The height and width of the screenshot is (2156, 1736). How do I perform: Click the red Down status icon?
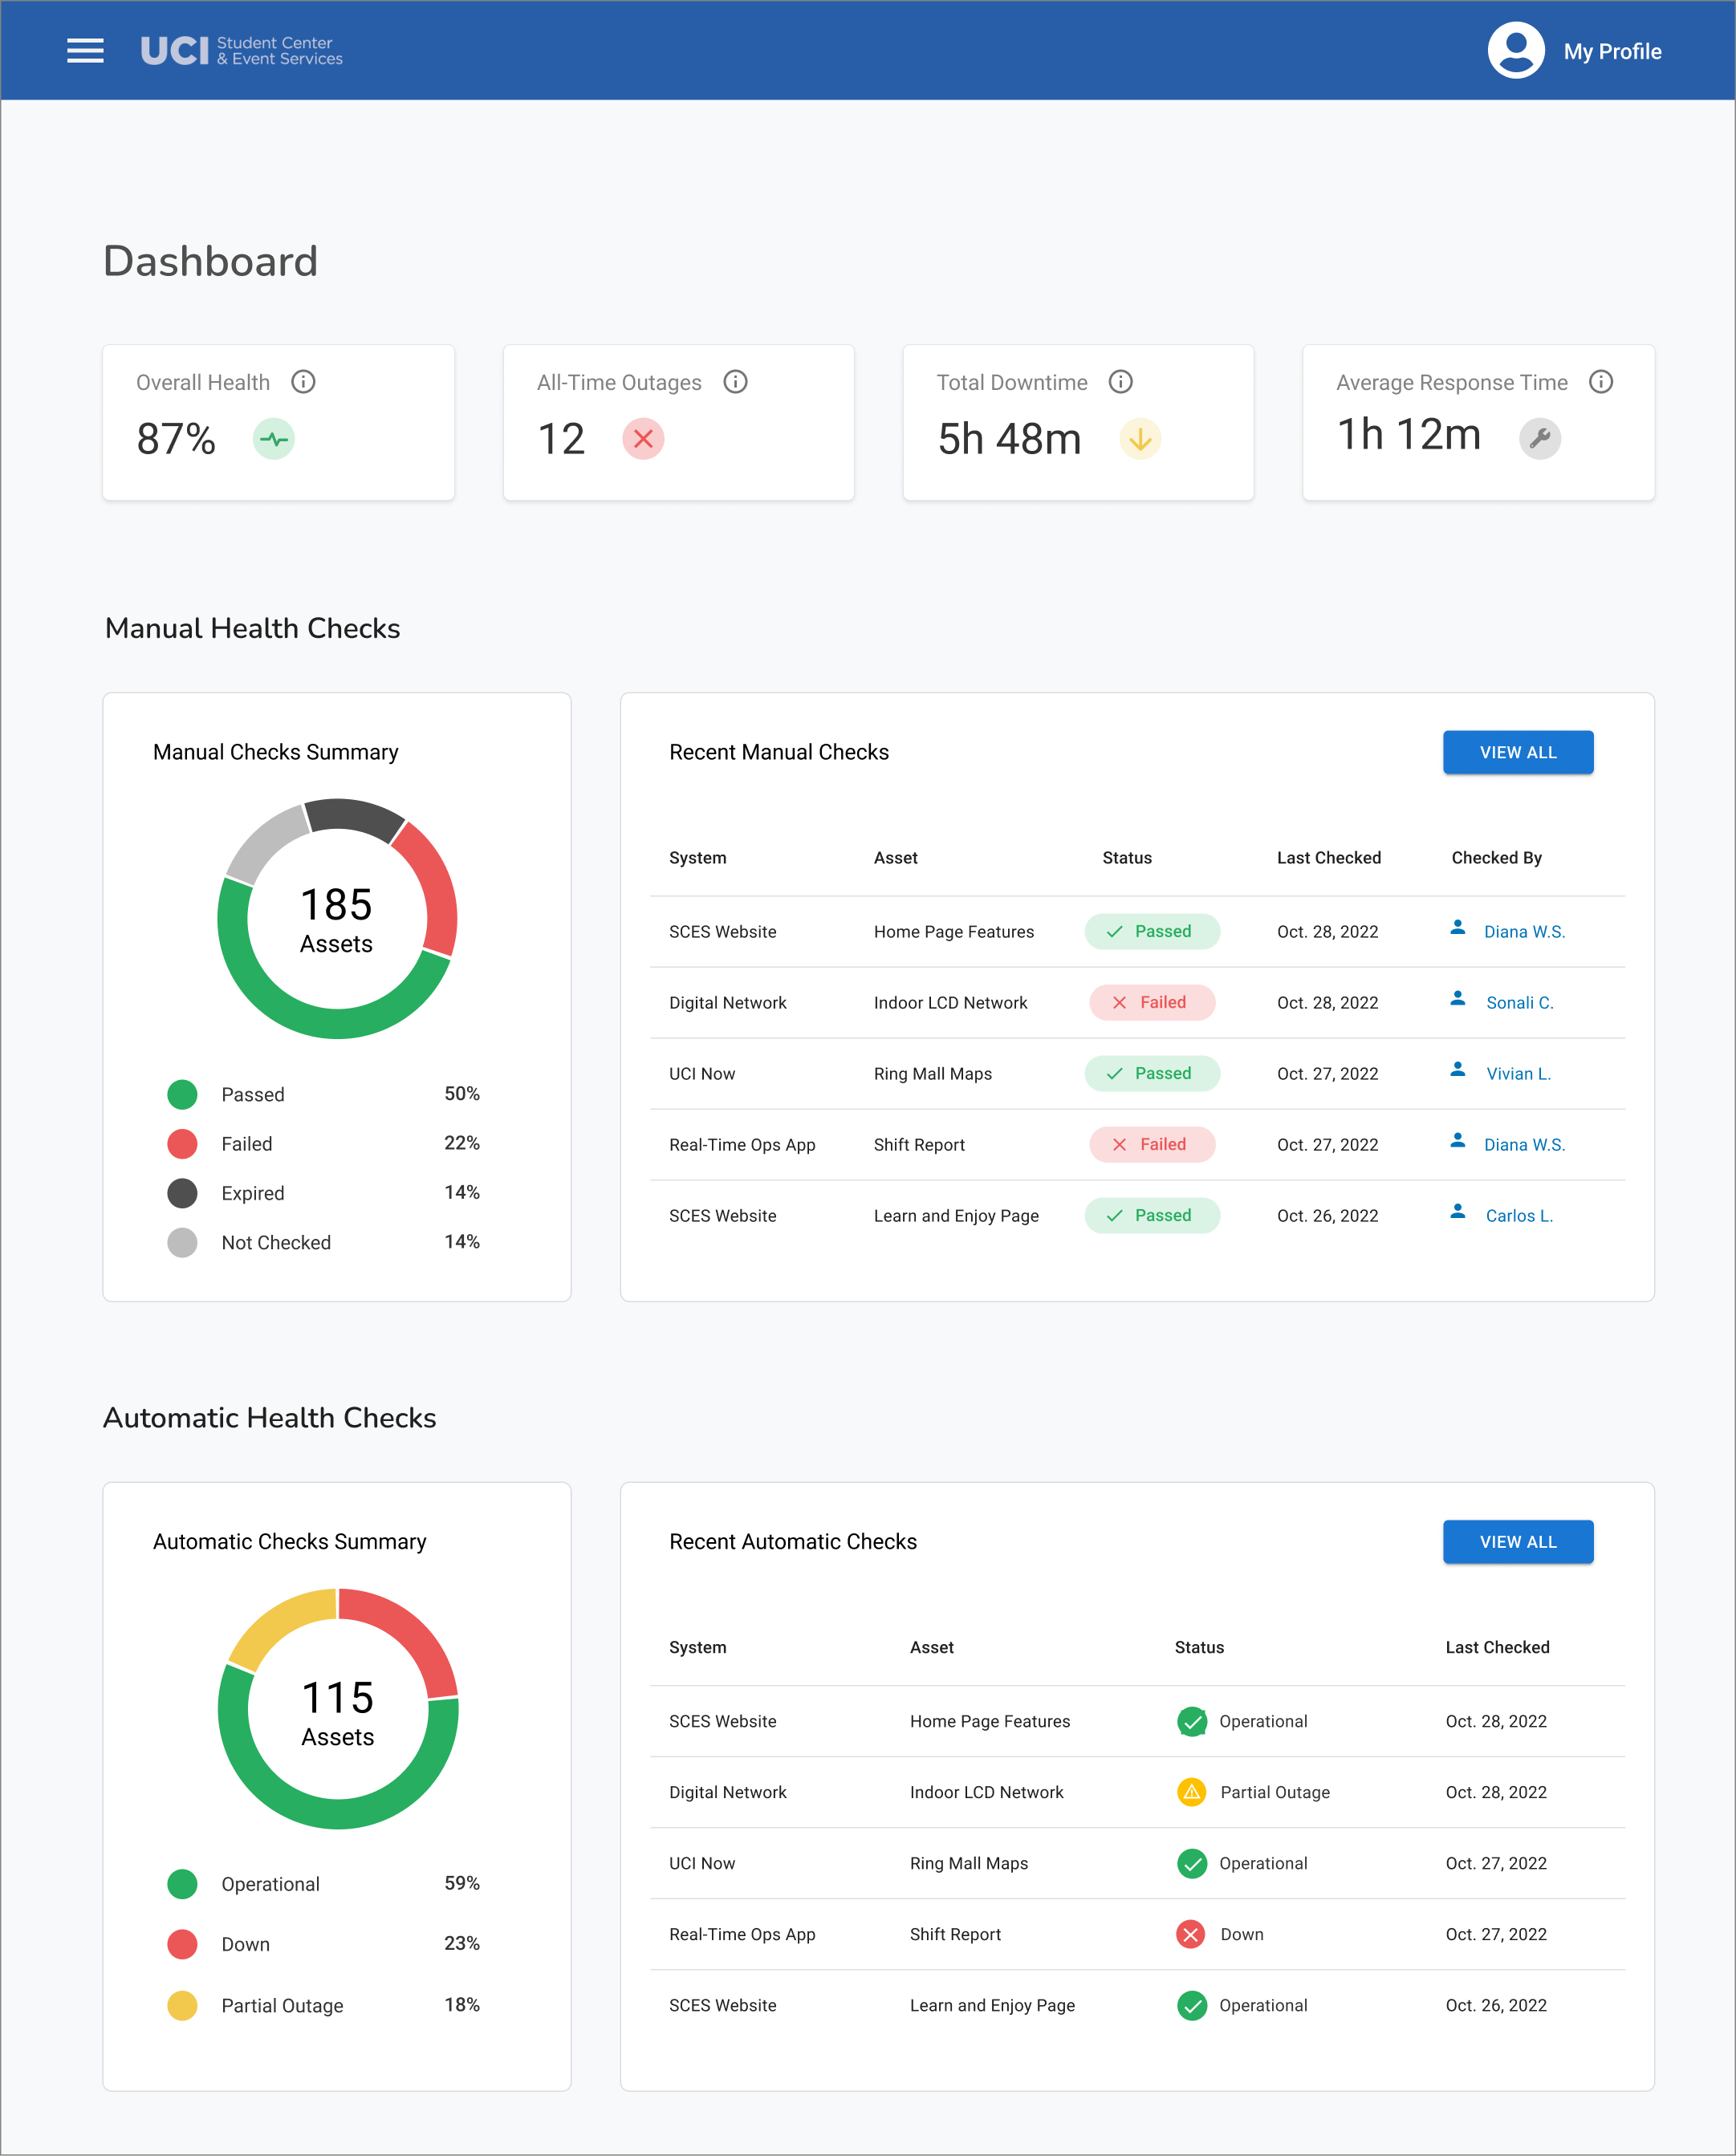click(x=1190, y=1934)
